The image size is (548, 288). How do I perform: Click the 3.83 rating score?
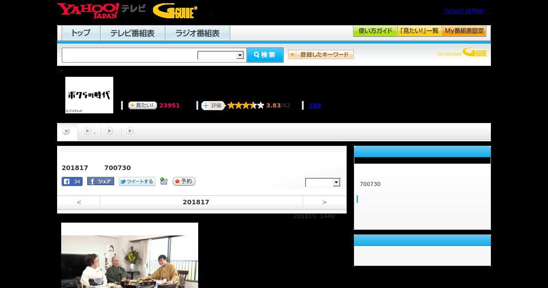coord(274,105)
